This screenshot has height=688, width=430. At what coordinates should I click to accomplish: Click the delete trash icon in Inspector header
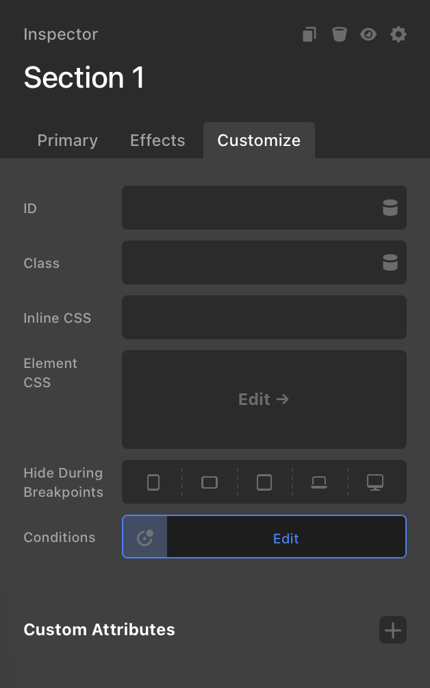(339, 34)
